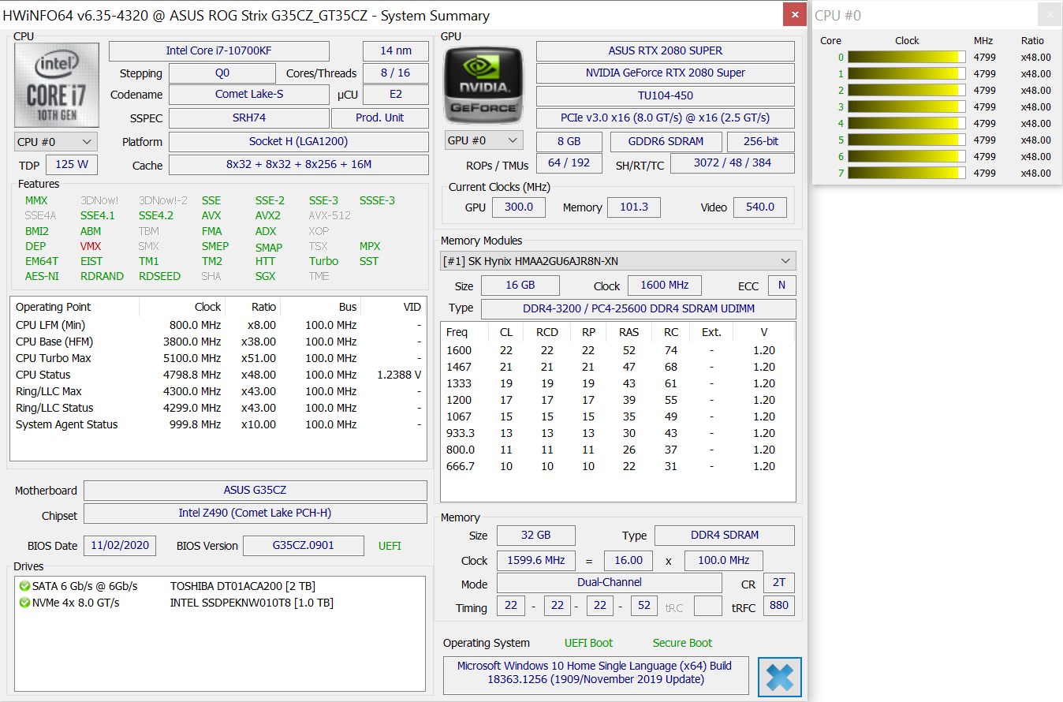
Task: Click the NVIDIA GeForce RTX 2080 Super field
Action: [665, 73]
